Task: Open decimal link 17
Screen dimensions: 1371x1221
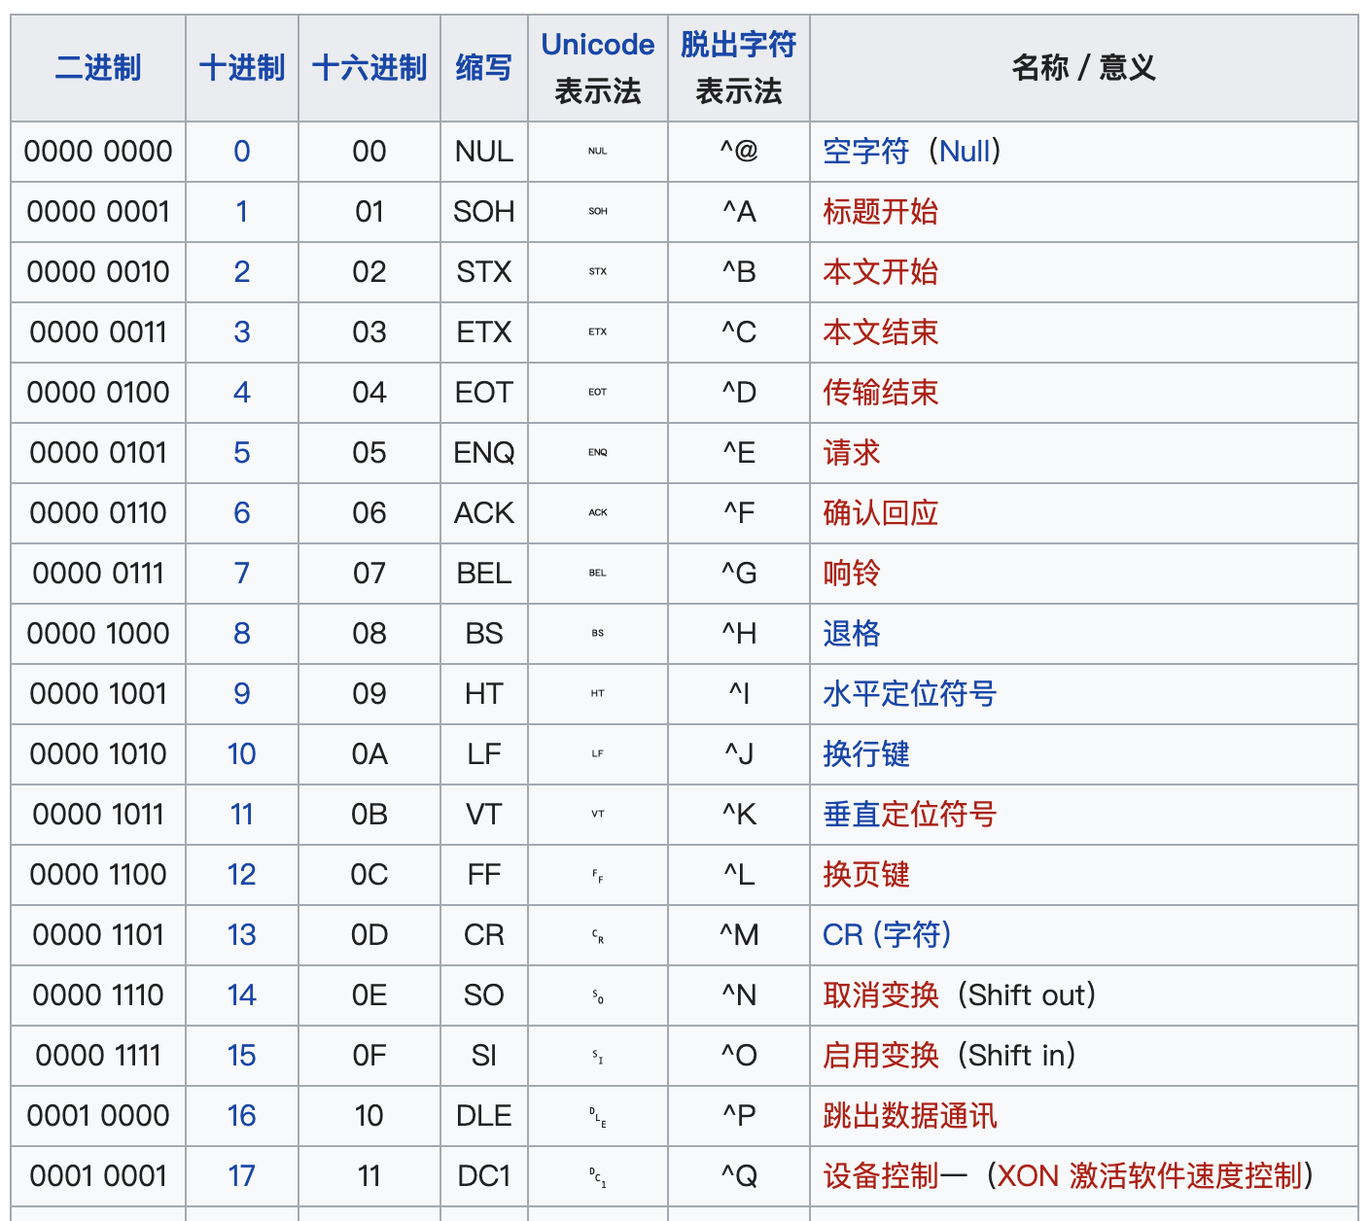Action: (242, 1176)
